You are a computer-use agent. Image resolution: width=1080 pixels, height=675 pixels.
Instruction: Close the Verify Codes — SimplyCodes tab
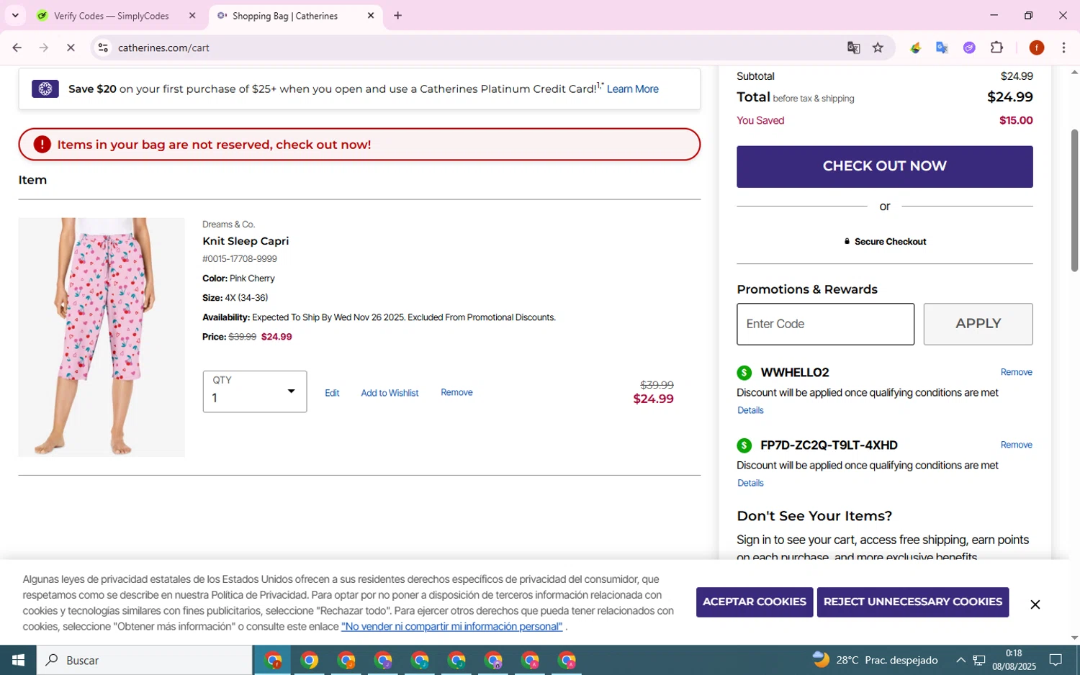tap(192, 16)
